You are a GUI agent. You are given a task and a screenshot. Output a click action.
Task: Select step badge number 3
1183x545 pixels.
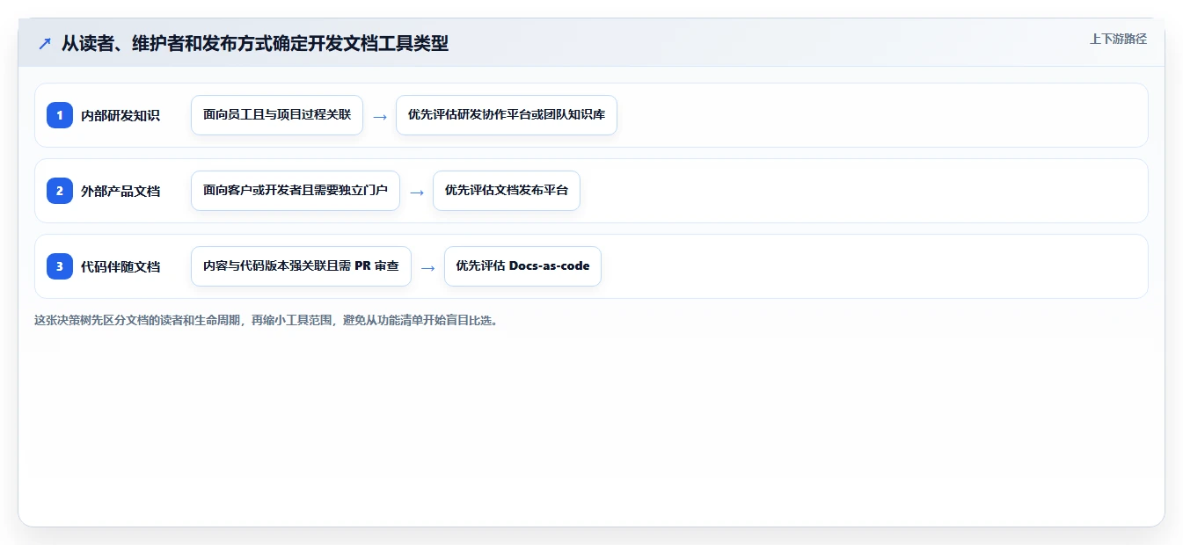[x=60, y=265]
